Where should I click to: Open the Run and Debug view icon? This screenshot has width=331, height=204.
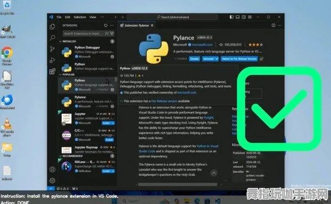coord(52,60)
